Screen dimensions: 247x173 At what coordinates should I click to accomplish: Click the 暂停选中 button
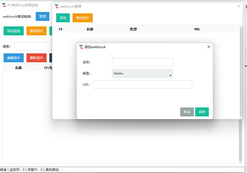(x=37, y=31)
